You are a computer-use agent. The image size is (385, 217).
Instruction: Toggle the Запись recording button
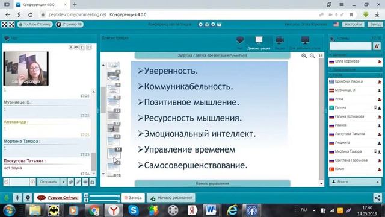(133, 198)
